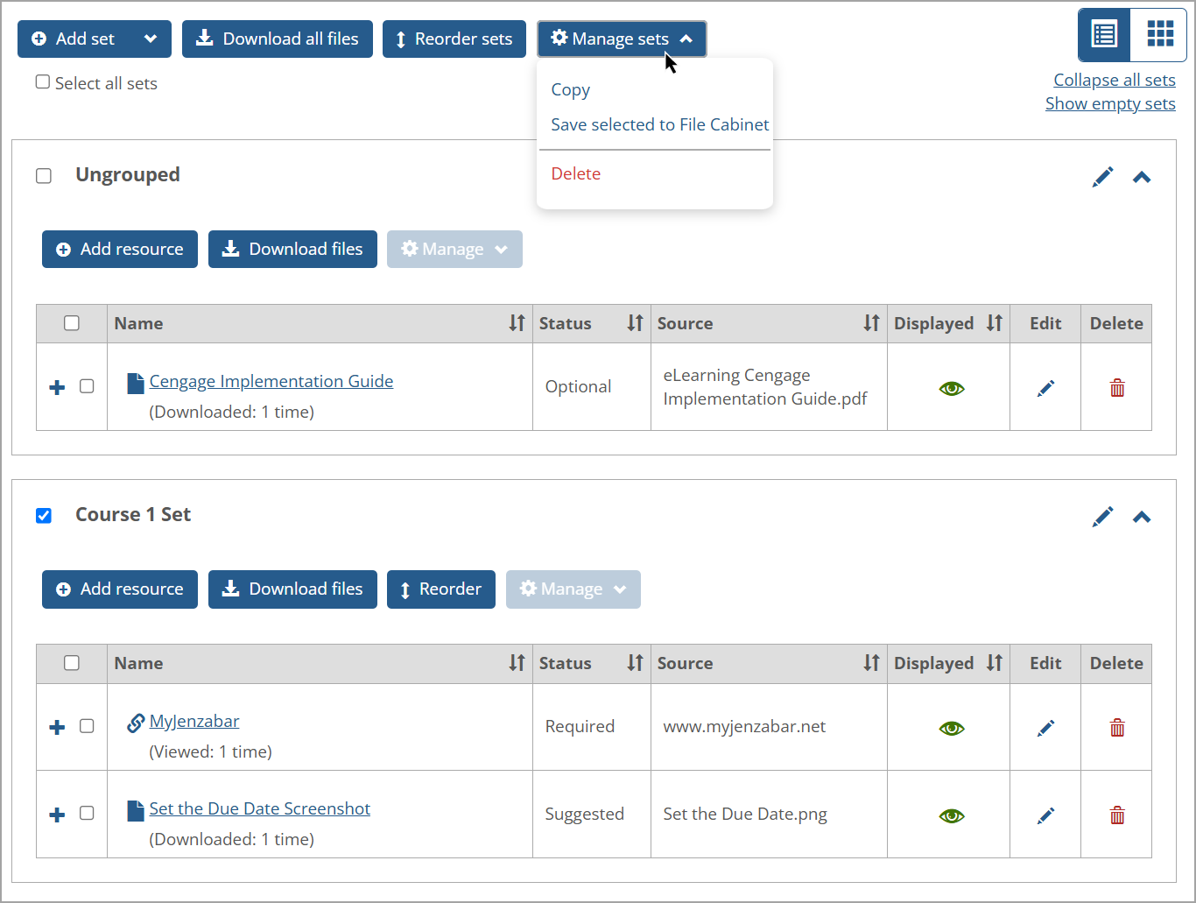Switch to grid view of sets
Viewport: 1196px width, 903px height.
[1160, 34]
